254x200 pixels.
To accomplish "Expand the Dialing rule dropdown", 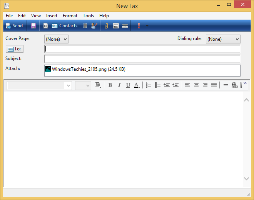I will pos(223,39).
